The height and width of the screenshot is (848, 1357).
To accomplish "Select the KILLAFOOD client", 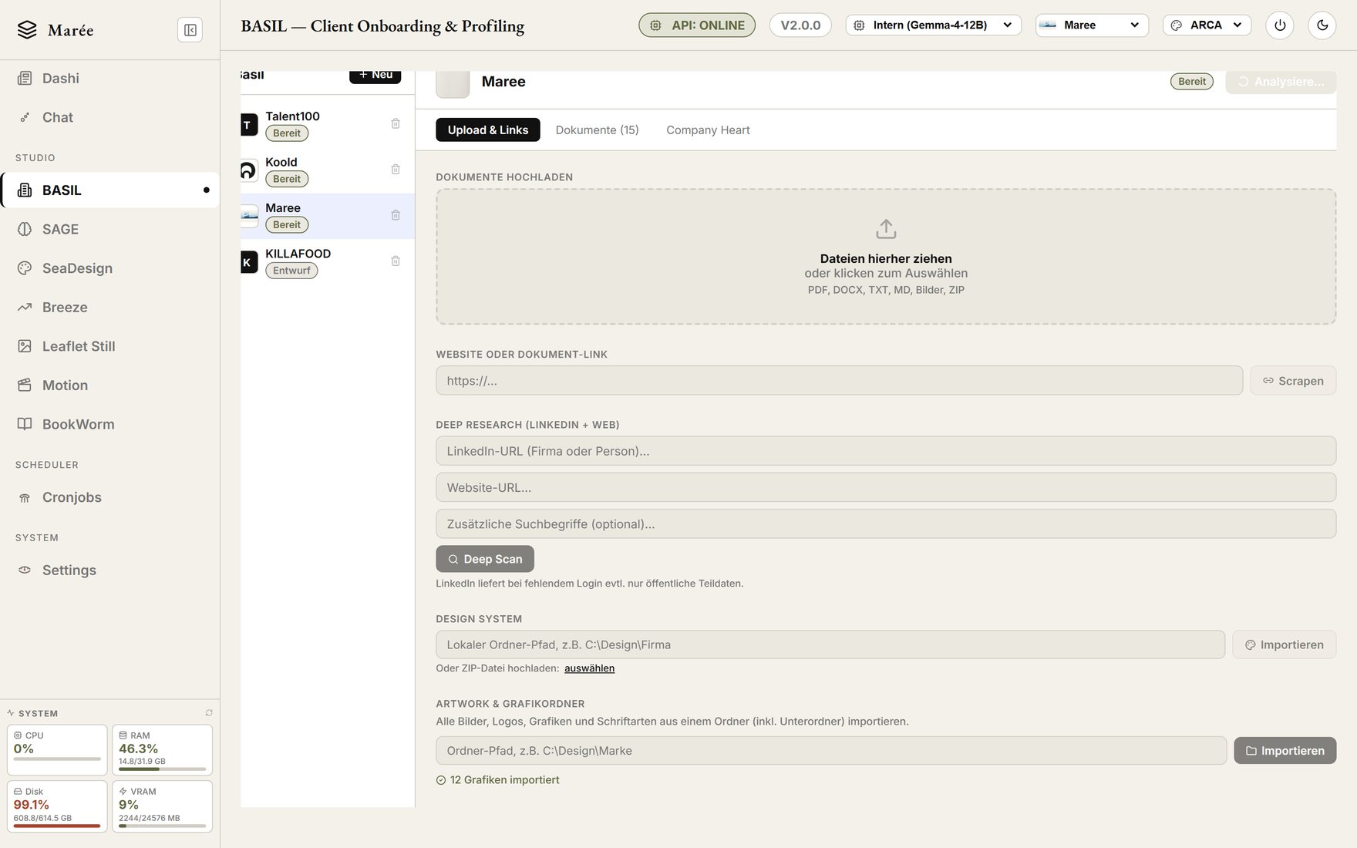I will 328,261.
